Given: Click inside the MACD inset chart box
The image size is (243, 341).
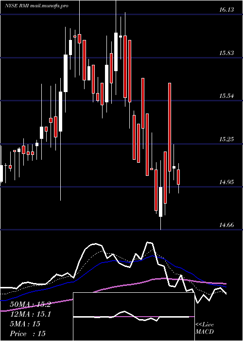Looking at the screenshot, I should pos(134,317).
